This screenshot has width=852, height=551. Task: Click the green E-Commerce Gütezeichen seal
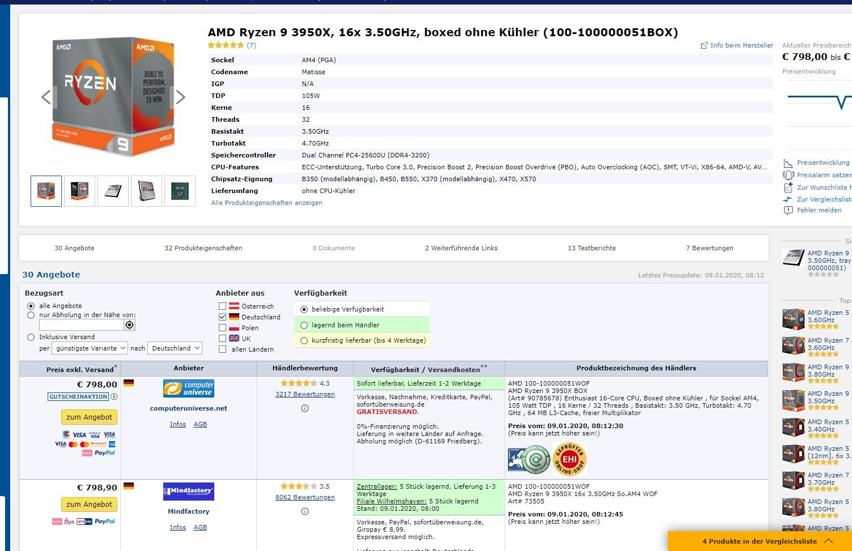(x=537, y=459)
